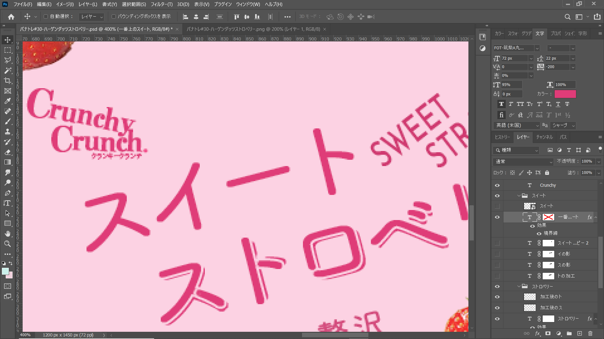Viewport: 604px width, 339px height.
Task: Select the Polygonal Lasso tool
Action: (8, 60)
